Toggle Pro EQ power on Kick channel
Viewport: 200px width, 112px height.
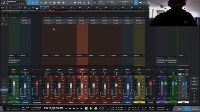tap(78, 23)
